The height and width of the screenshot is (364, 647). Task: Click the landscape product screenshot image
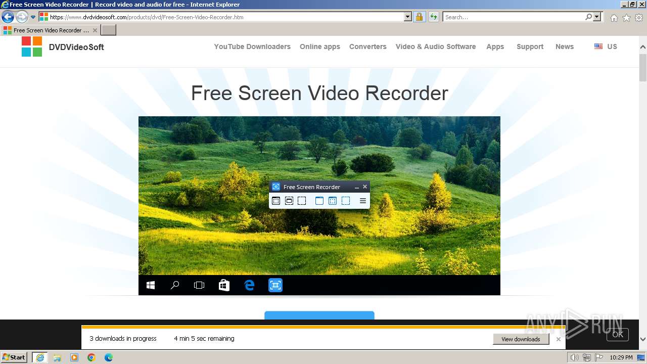(x=319, y=206)
